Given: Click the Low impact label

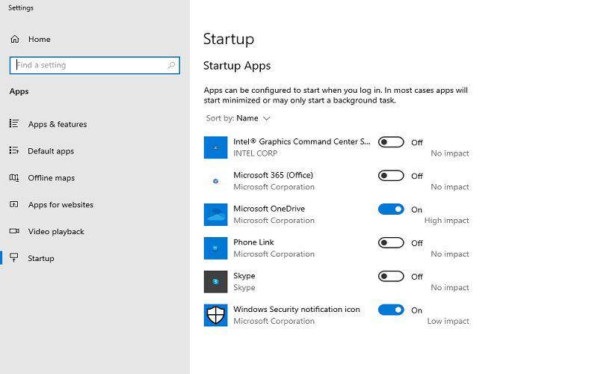Looking at the screenshot, I should tap(448, 322).
